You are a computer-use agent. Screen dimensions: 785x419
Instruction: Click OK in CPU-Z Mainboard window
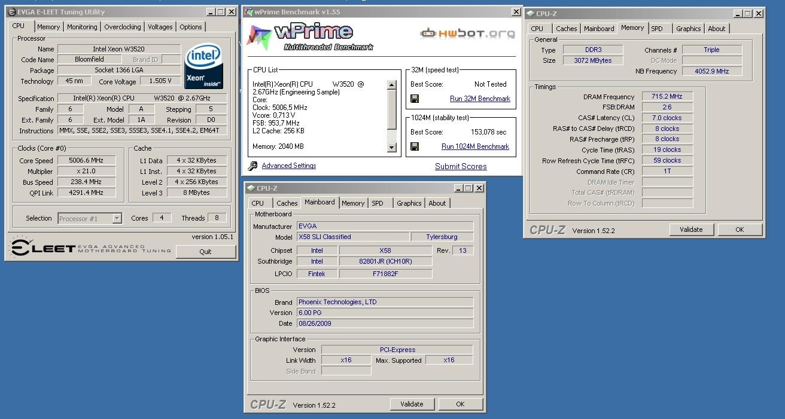click(x=460, y=404)
